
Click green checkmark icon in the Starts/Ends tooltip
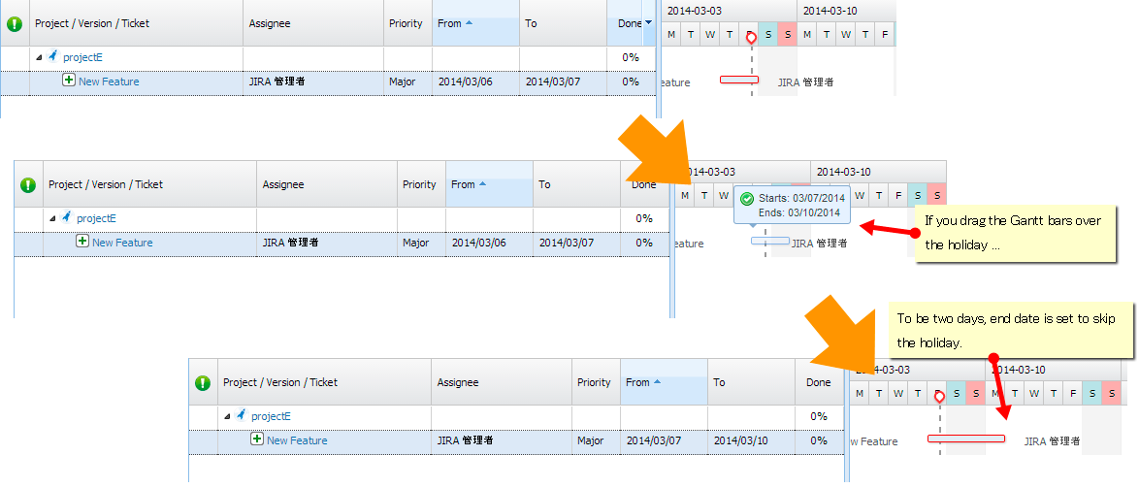click(746, 199)
